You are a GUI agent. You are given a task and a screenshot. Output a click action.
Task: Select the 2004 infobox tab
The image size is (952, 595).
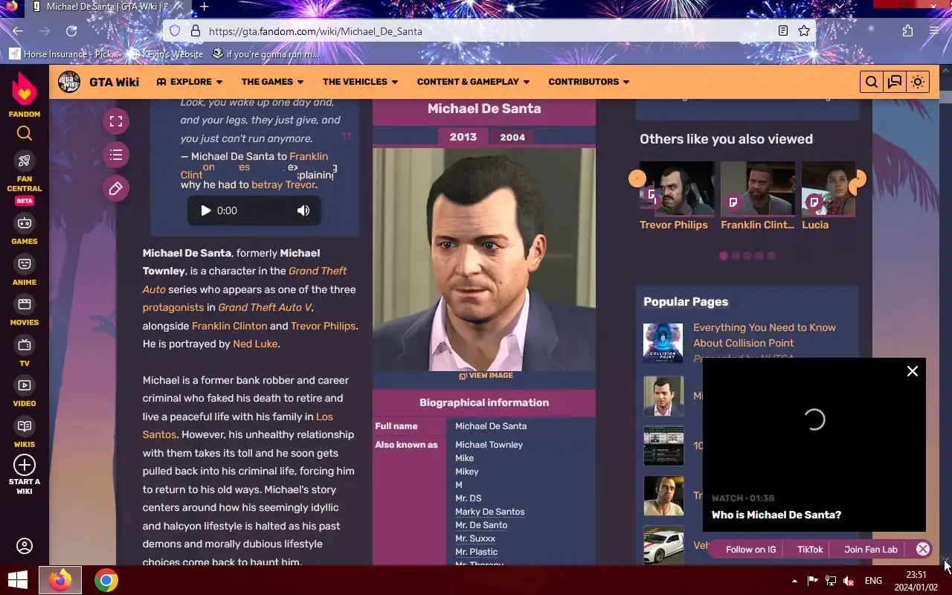(512, 137)
